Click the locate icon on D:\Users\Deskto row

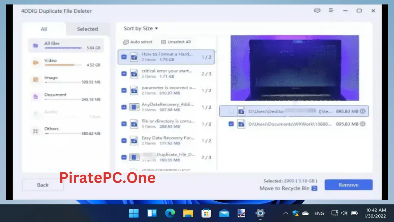[363, 111]
